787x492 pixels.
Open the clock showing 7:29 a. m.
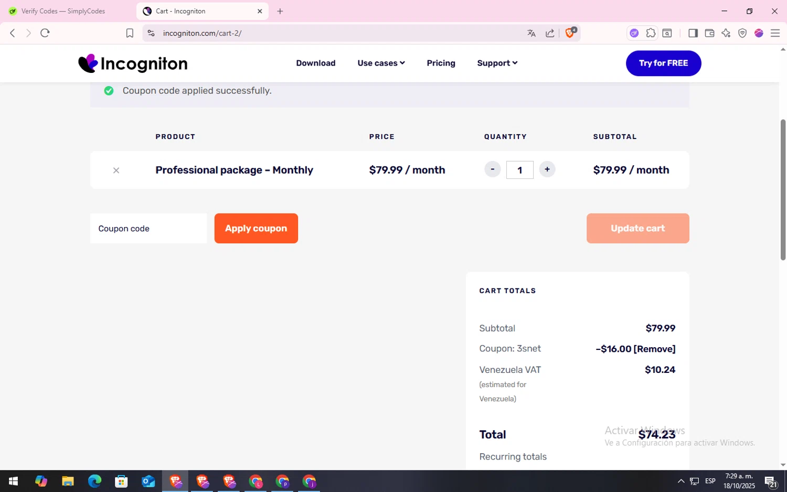pyautogui.click(x=739, y=481)
